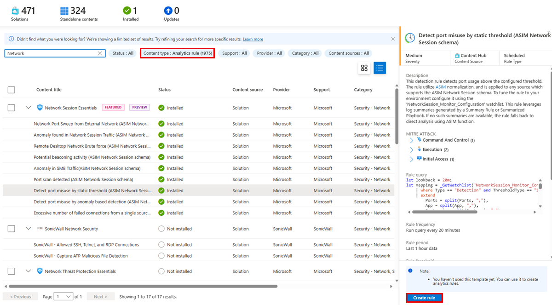Click info icon in banner

point(11,39)
